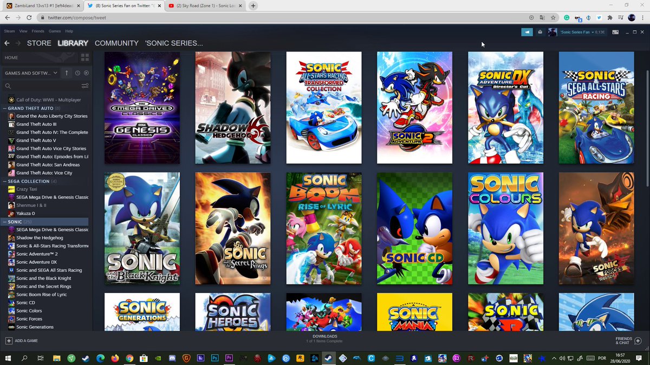Open Friends & Chat panel
650x365 pixels.
tap(628, 341)
